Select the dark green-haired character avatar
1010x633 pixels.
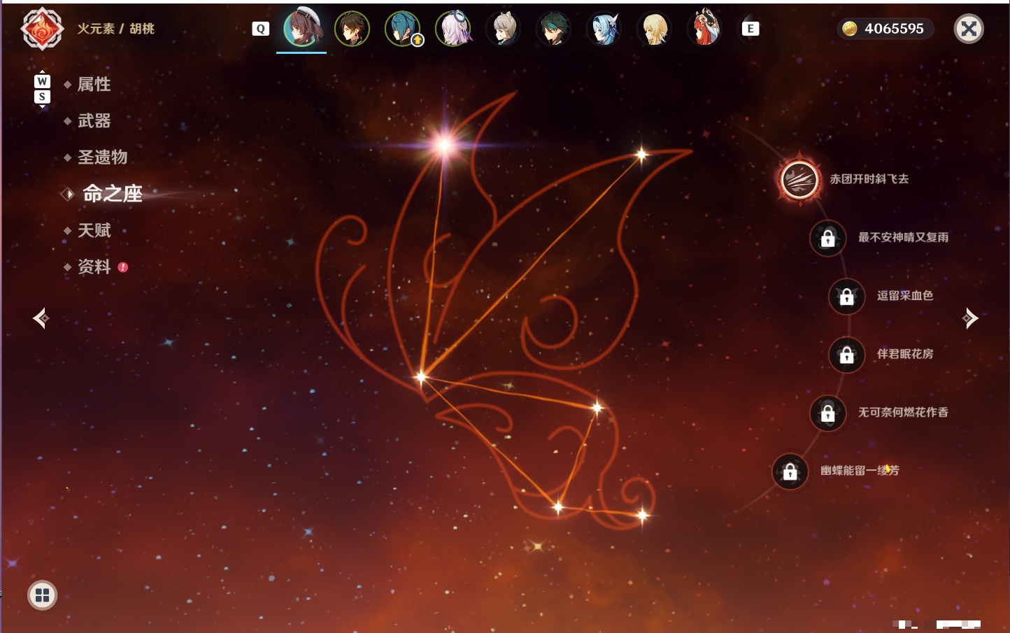tap(554, 29)
